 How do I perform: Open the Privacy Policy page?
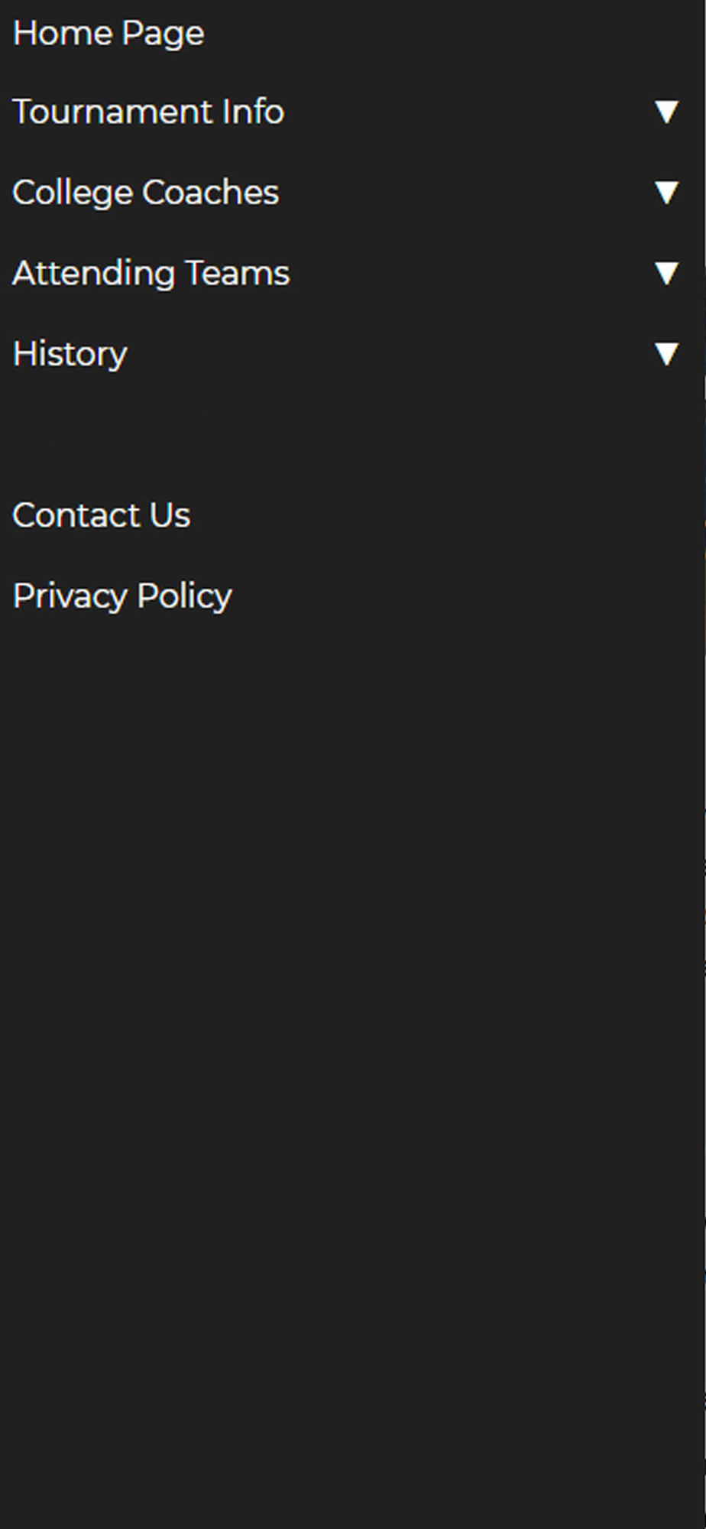(x=121, y=596)
